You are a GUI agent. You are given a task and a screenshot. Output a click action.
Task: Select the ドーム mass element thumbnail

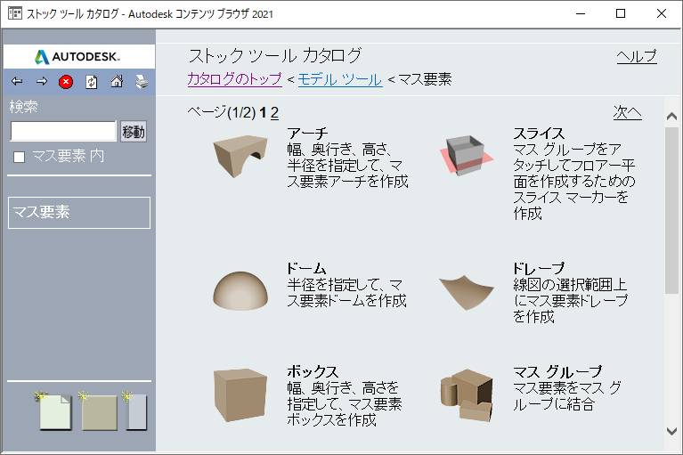[x=240, y=291]
